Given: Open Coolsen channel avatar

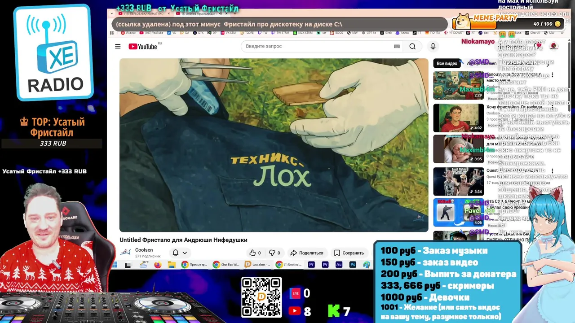Looking at the screenshot, I should [x=126, y=252].
